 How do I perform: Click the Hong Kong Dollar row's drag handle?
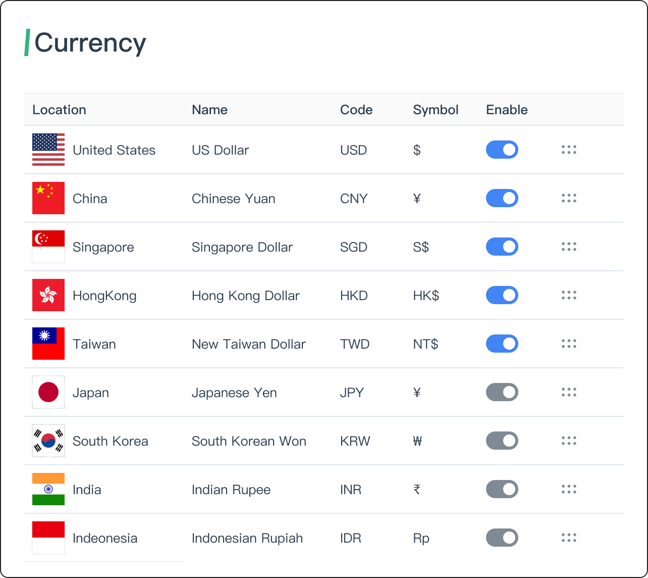pyautogui.click(x=569, y=295)
